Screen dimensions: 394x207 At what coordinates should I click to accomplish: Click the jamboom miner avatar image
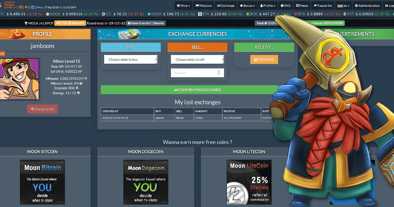coord(19,79)
